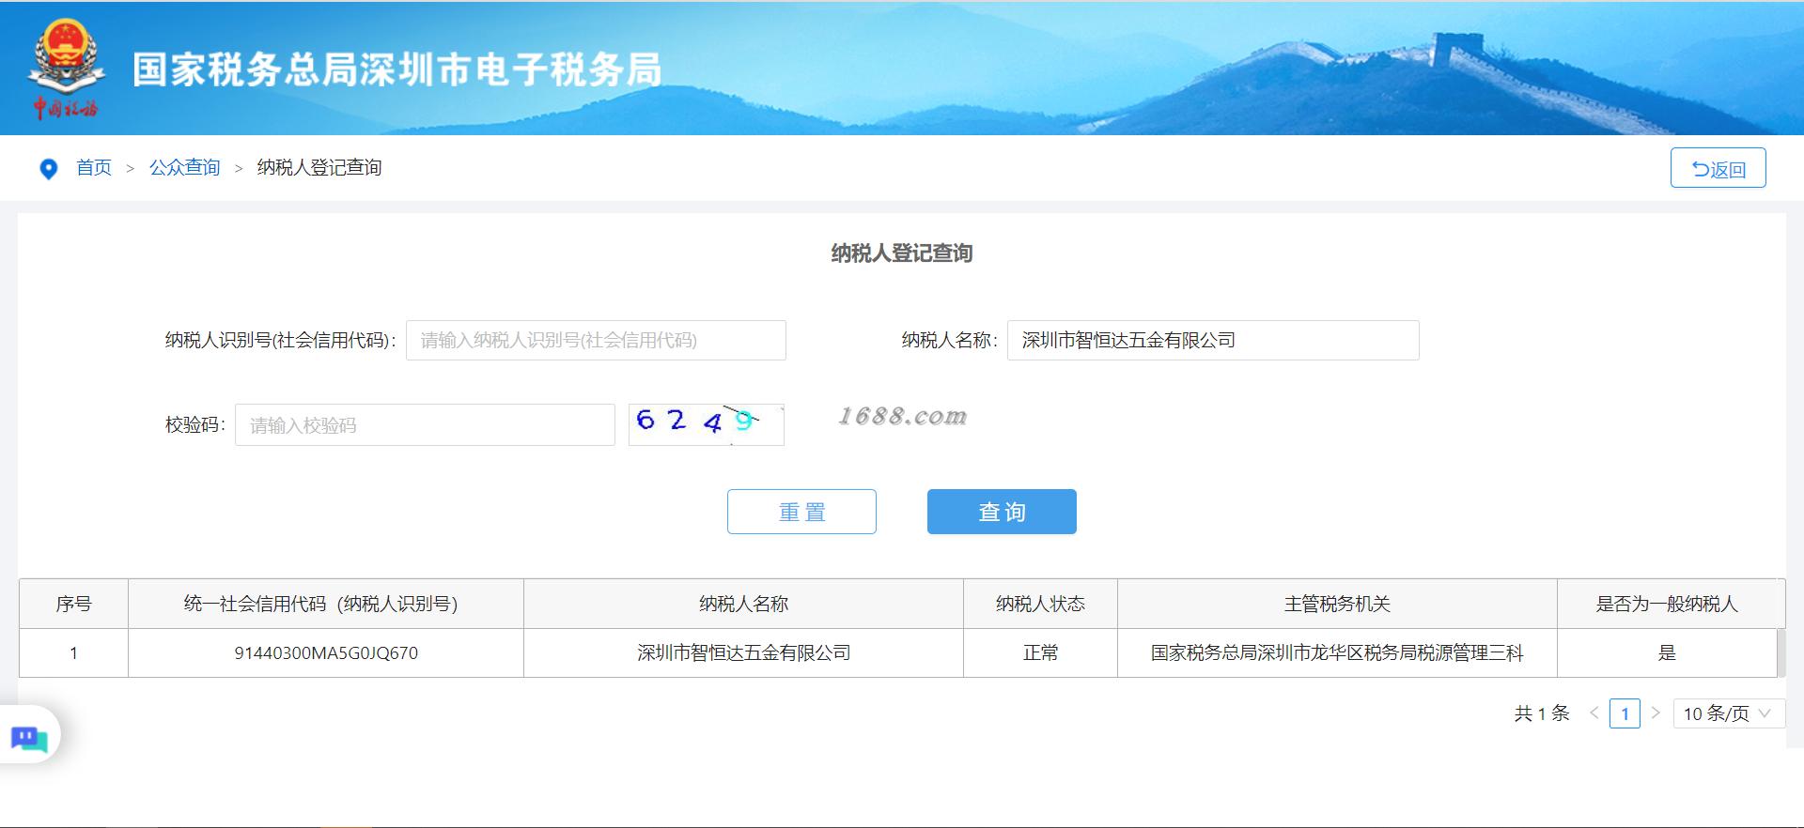
Task: Click the 国家税务总局深圳市电子税务局 header title
Action: (x=397, y=69)
